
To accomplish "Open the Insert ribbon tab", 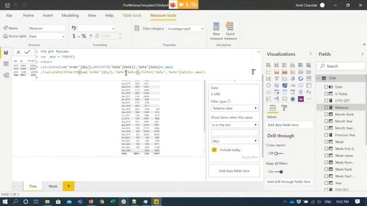I will tap(48, 15).
